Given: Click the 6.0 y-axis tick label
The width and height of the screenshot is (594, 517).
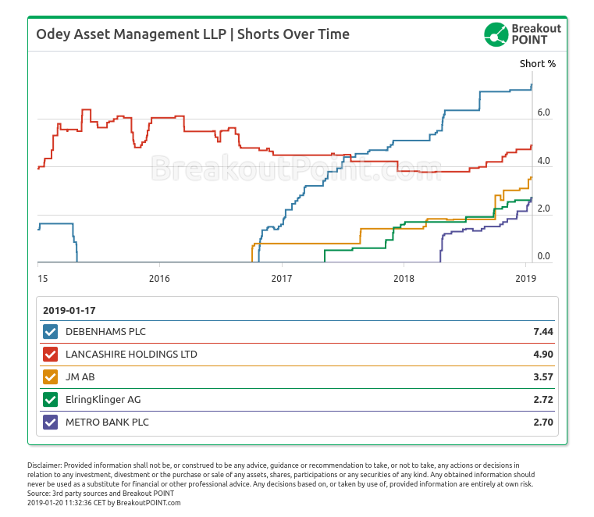Looking at the screenshot, I should point(543,112).
